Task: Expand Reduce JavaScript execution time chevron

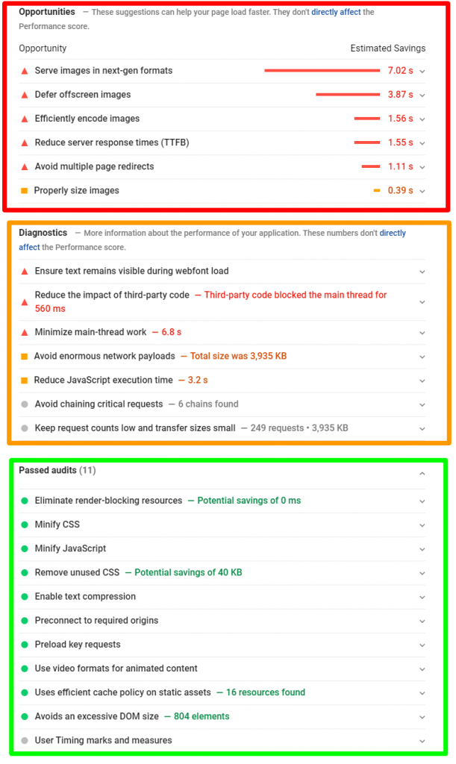Action: click(x=422, y=381)
